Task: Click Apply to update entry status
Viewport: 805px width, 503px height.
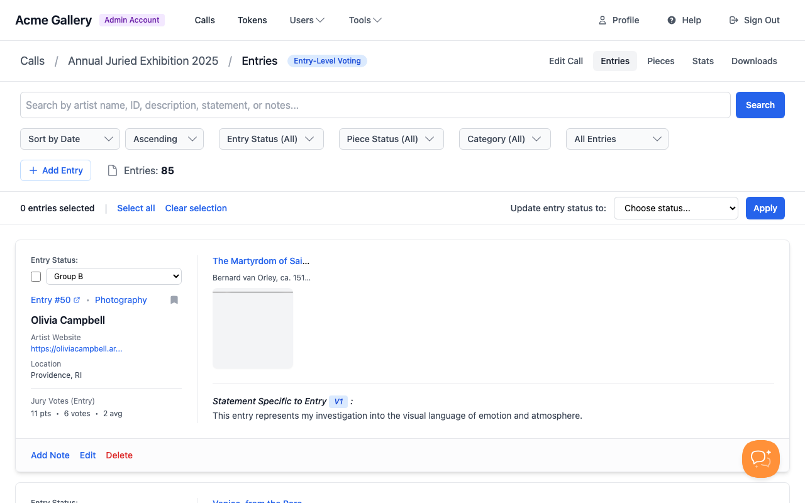Action: (x=765, y=207)
